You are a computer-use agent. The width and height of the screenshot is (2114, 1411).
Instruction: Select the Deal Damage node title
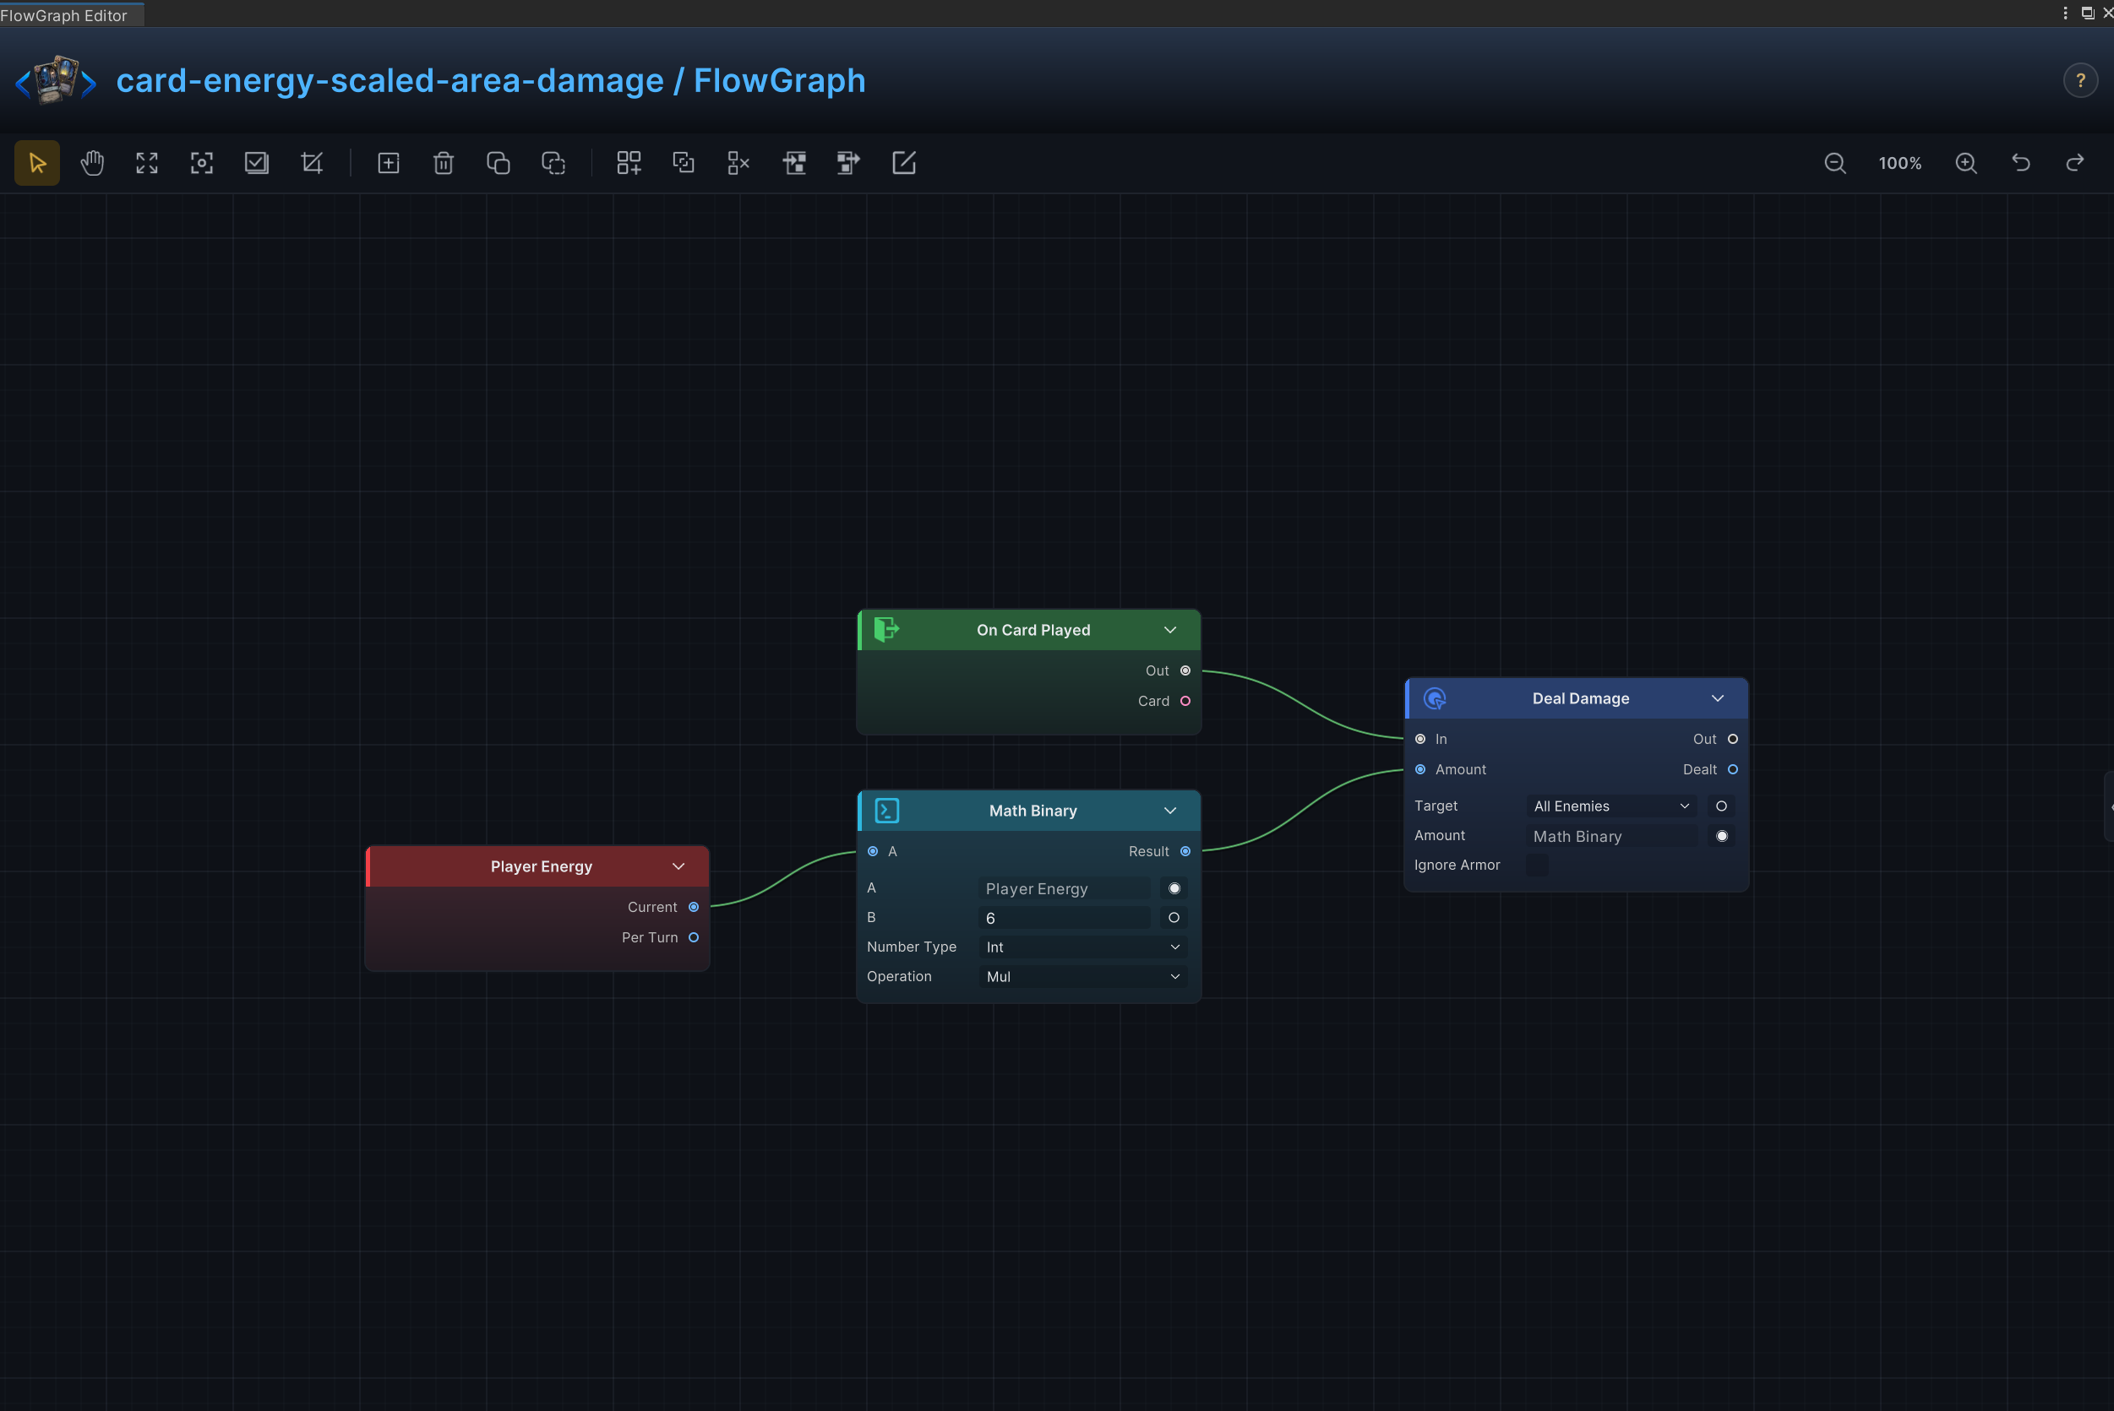pyautogui.click(x=1580, y=698)
